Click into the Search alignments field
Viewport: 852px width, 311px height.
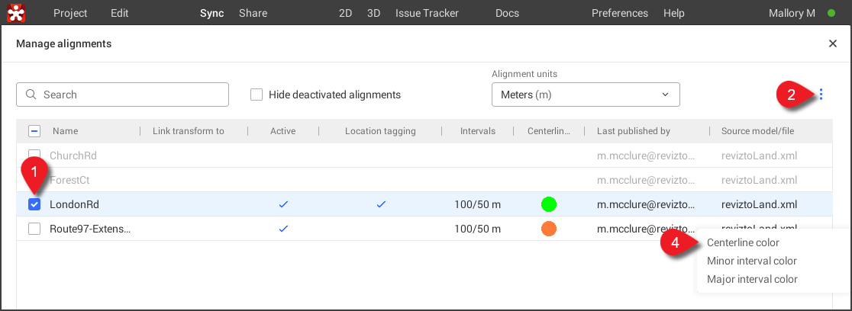point(130,95)
